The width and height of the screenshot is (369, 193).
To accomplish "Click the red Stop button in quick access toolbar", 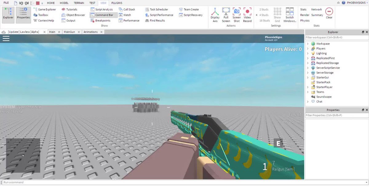I will [x=38, y=3].
